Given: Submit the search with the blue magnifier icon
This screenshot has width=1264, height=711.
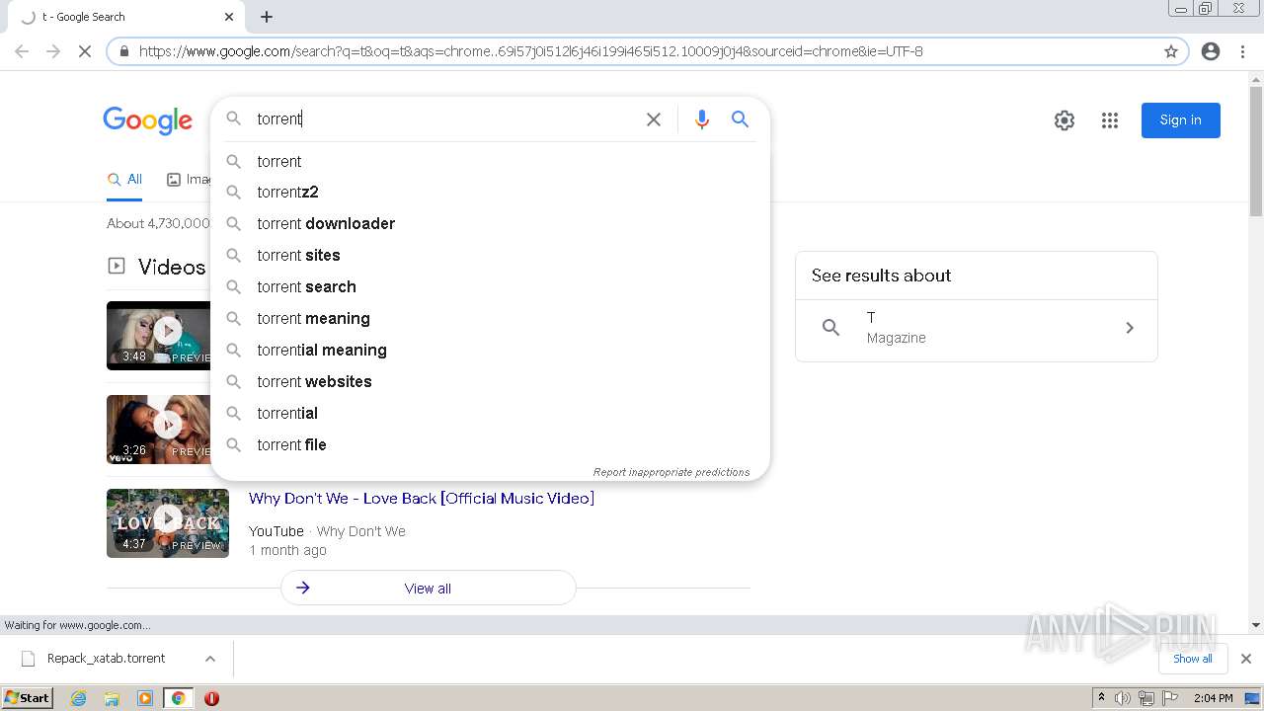Looking at the screenshot, I should point(740,119).
